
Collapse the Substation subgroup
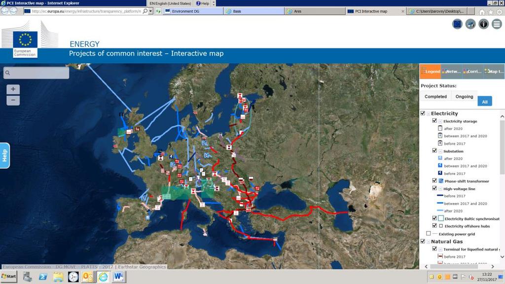point(440,151)
